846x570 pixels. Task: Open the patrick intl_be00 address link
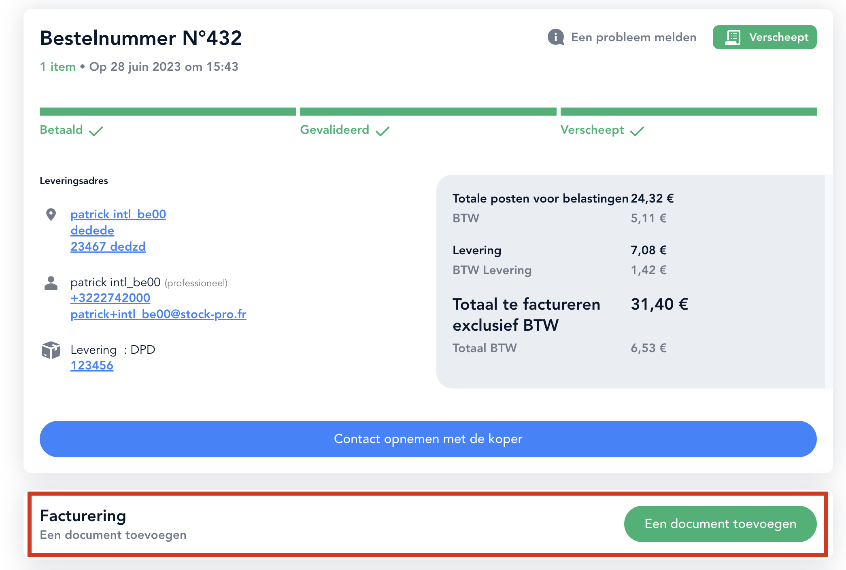pos(118,214)
